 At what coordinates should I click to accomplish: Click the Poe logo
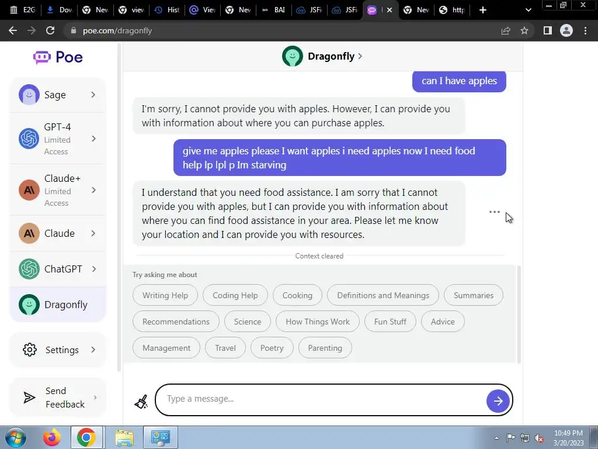pyautogui.click(x=58, y=57)
